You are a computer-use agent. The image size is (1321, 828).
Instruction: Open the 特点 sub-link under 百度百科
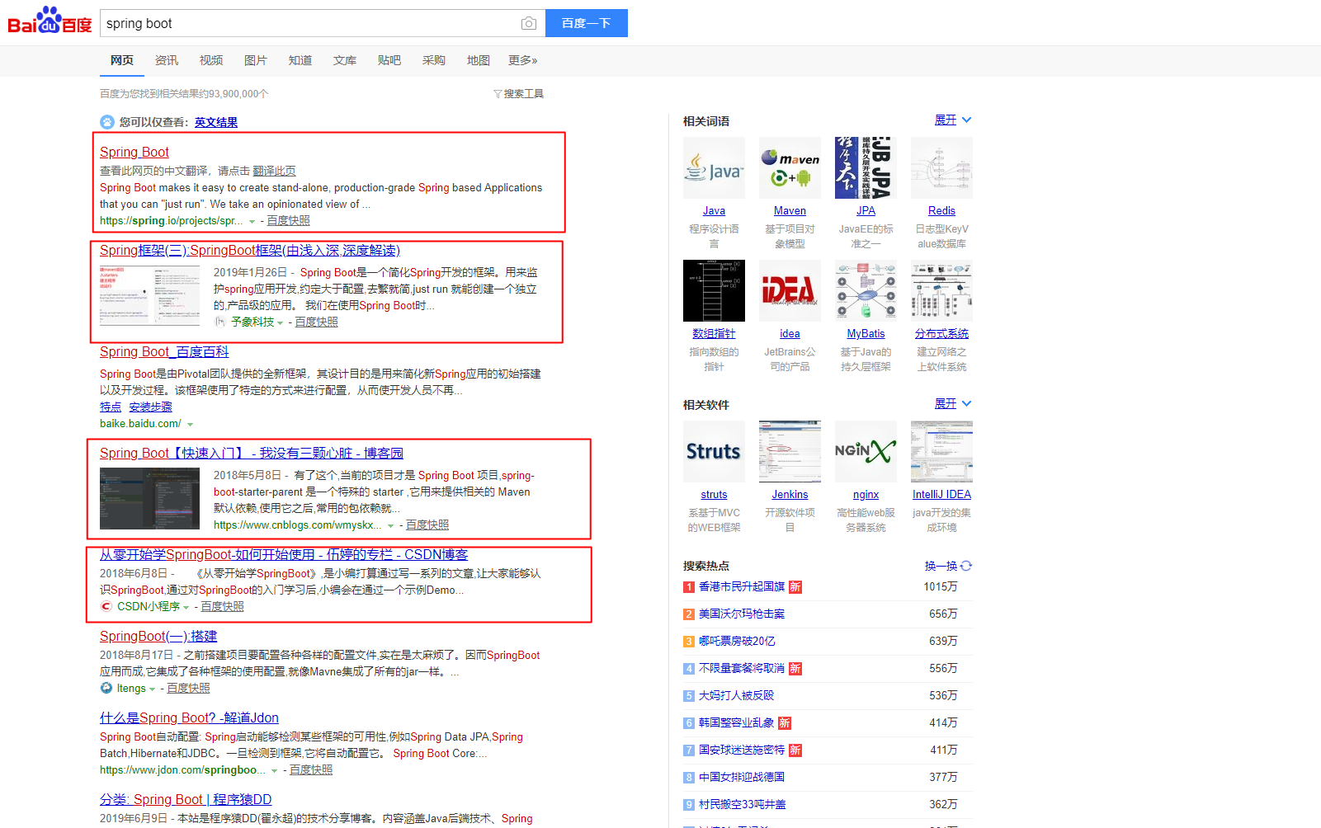(111, 407)
